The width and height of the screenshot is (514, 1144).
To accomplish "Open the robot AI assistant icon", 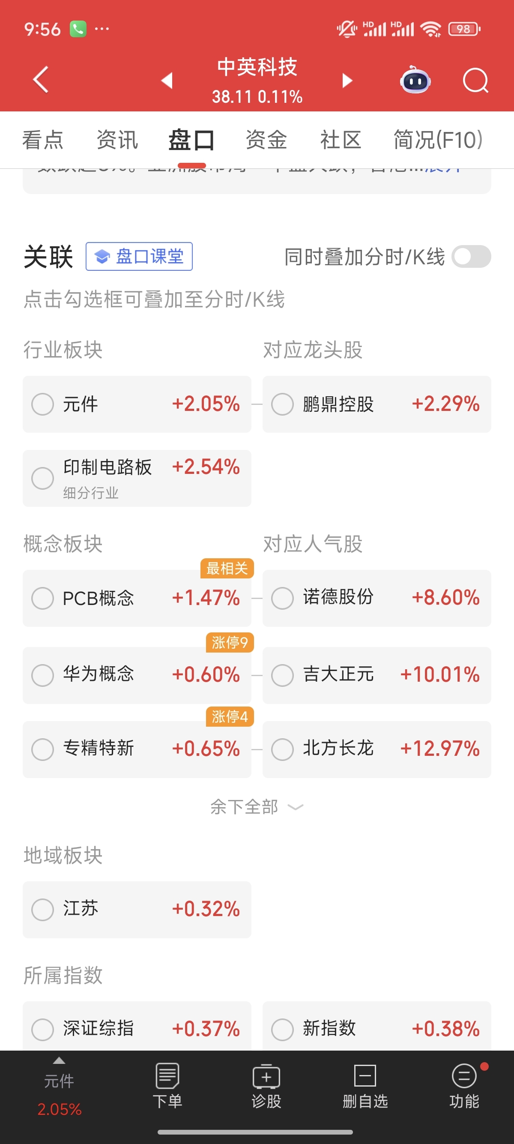I will coord(415,81).
